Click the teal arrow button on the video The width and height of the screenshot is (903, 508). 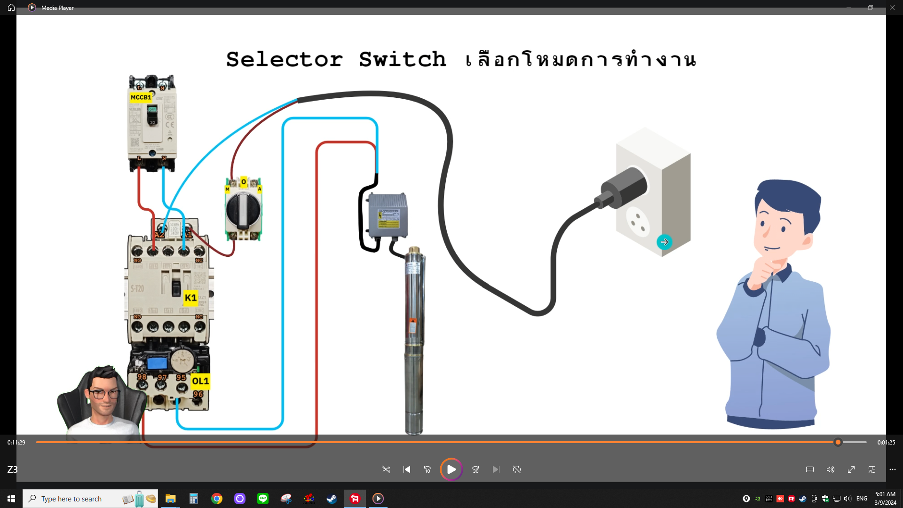coord(665,242)
